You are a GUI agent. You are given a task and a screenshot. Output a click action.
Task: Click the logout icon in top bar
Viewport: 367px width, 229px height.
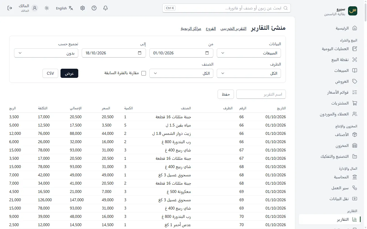pos(10,8)
